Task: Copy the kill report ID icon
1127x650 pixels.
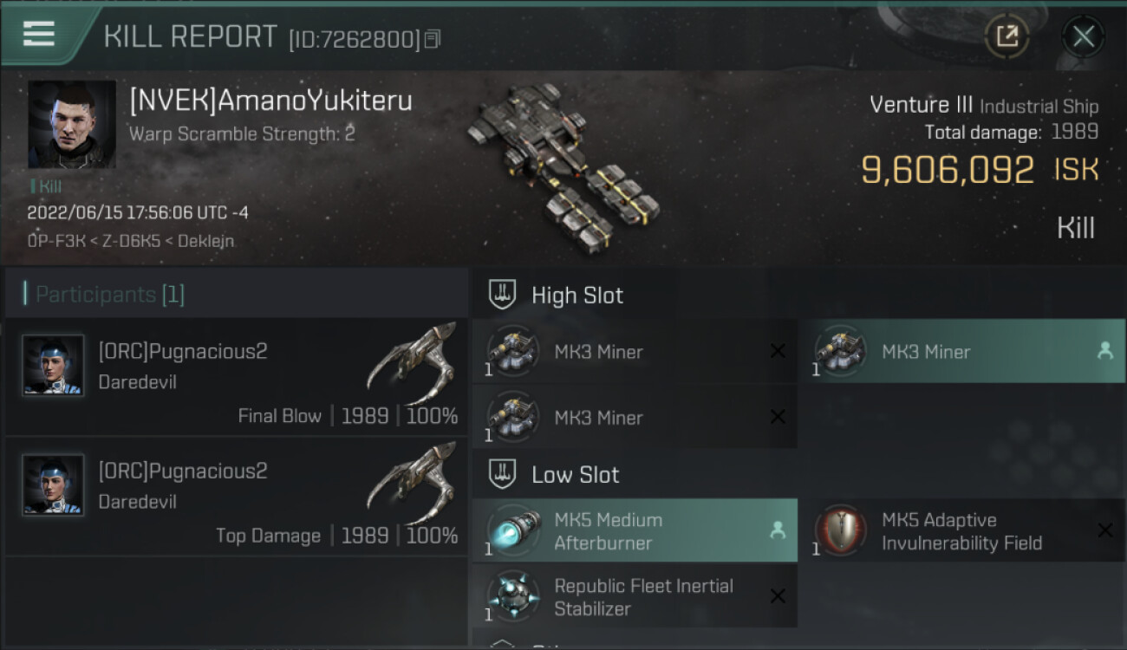Action: [x=433, y=39]
